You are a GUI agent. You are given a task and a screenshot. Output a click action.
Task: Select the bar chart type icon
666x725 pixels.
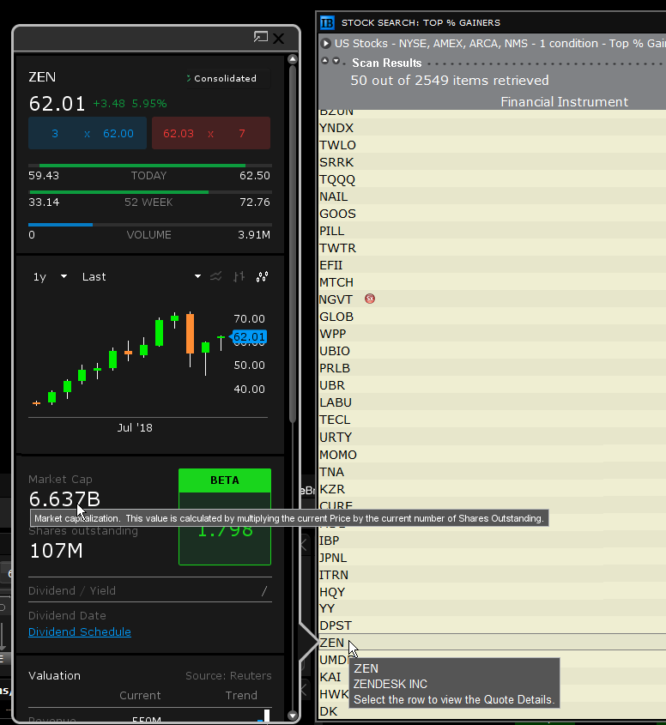tap(239, 276)
